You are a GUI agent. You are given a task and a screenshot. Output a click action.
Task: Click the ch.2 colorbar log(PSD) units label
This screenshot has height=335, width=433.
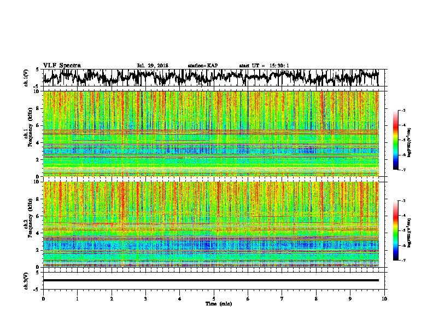click(x=409, y=233)
